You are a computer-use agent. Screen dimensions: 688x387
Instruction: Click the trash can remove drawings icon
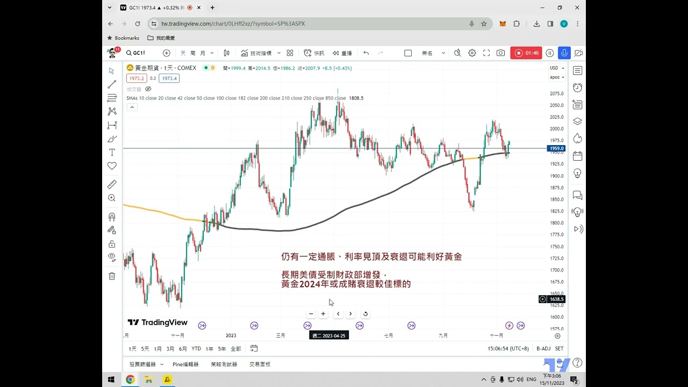point(112,276)
